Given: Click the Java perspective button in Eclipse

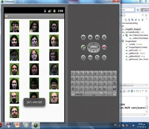Looking at the screenshot, I should (145, 10).
